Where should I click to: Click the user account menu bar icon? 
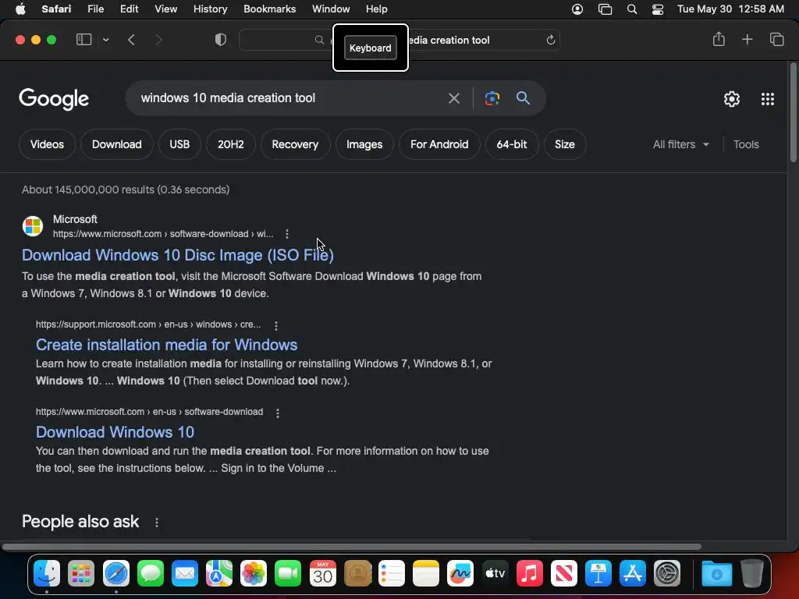(577, 9)
